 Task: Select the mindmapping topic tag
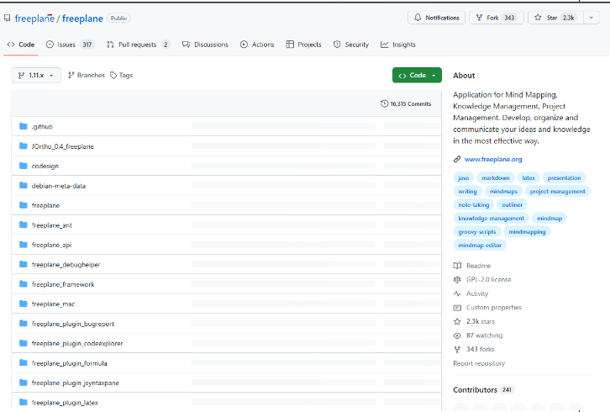[527, 232]
